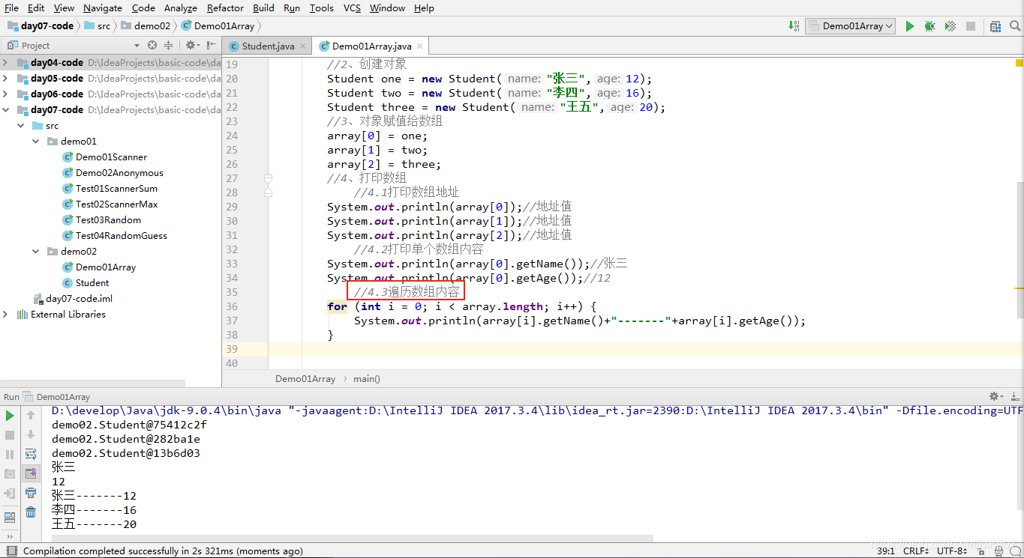1024x558 pixels.
Task: Close the Demo01Array.java tab
Action: click(419, 46)
